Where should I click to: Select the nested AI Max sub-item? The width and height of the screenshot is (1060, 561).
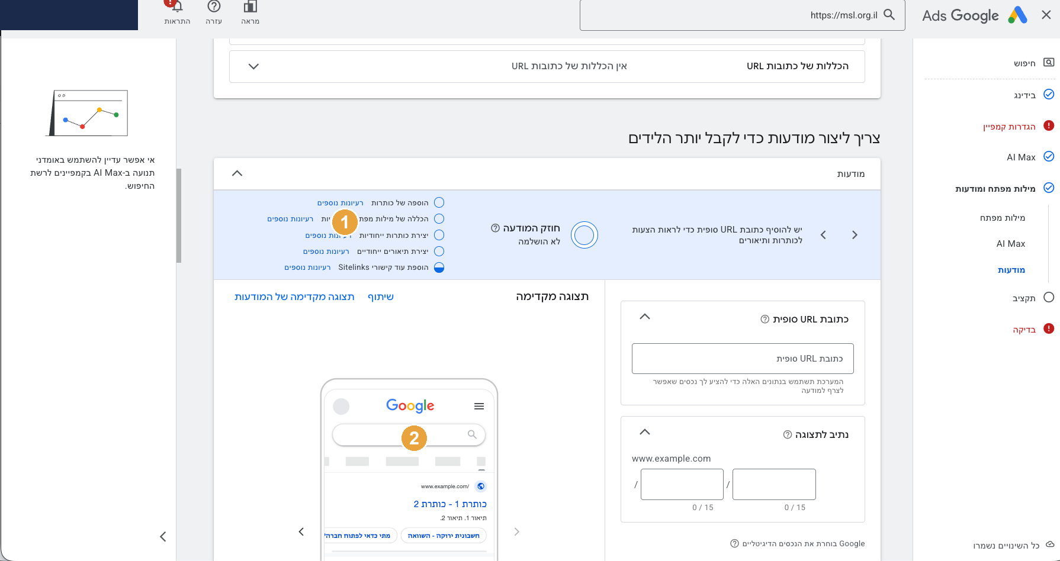1011,243
